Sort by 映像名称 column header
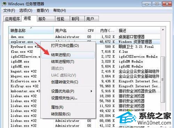174x128 pixels. click(31, 31)
